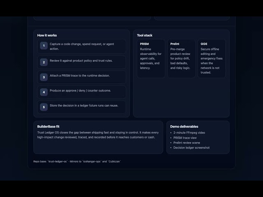
Task: Open the PRISM tool card title
Action: (x=144, y=44)
